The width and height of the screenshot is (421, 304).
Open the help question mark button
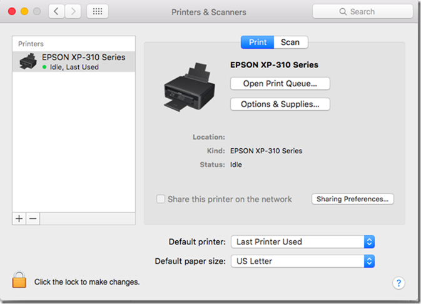click(x=398, y=283)
